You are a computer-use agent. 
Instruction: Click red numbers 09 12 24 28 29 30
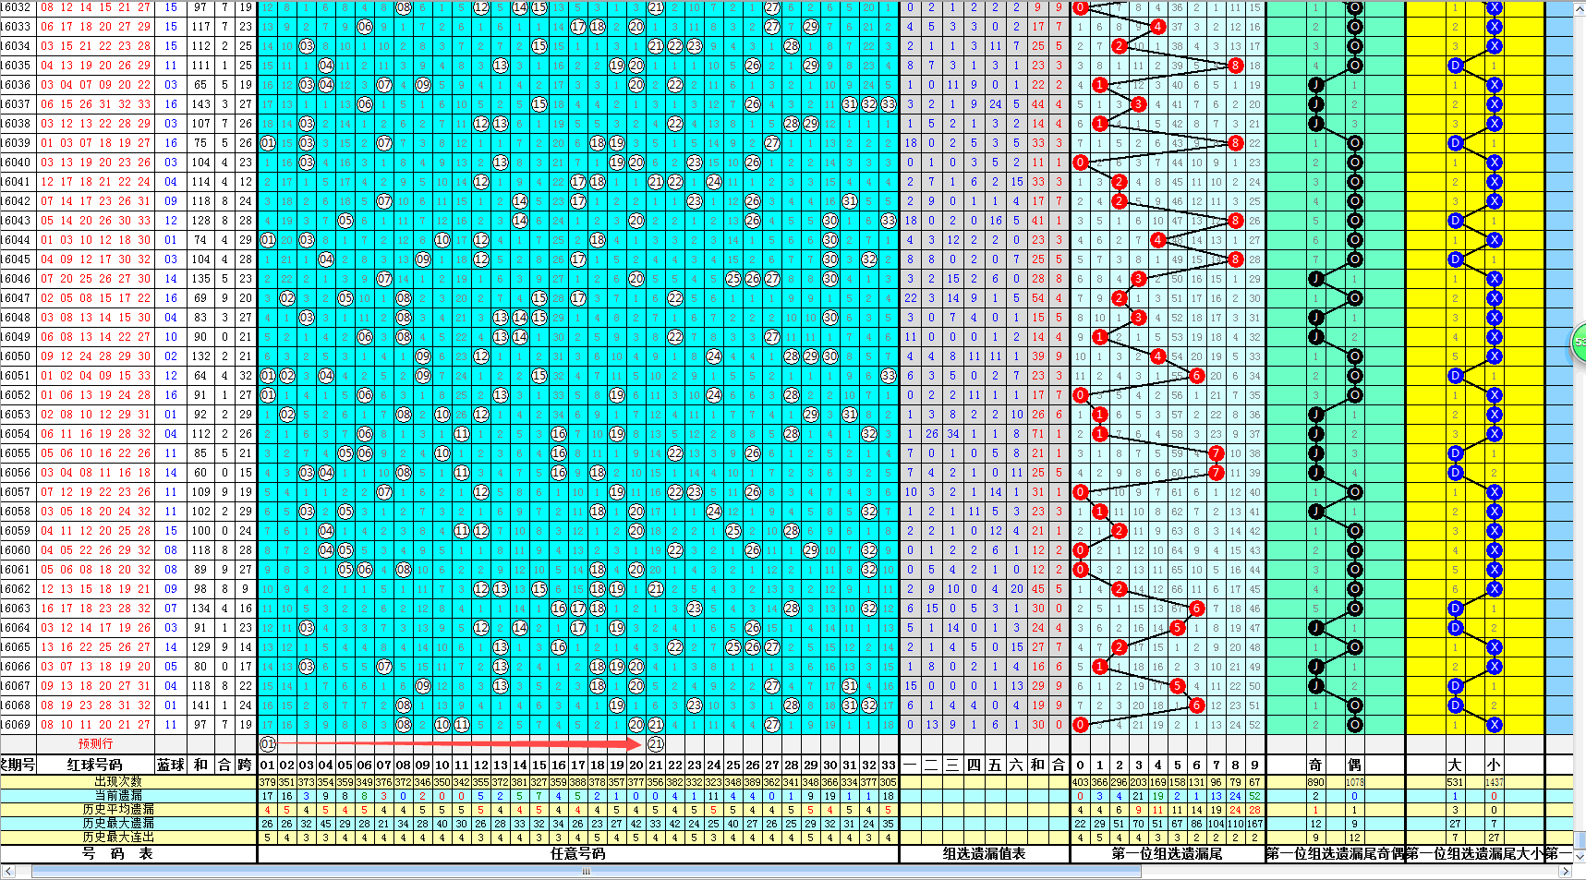coord(95,356)
